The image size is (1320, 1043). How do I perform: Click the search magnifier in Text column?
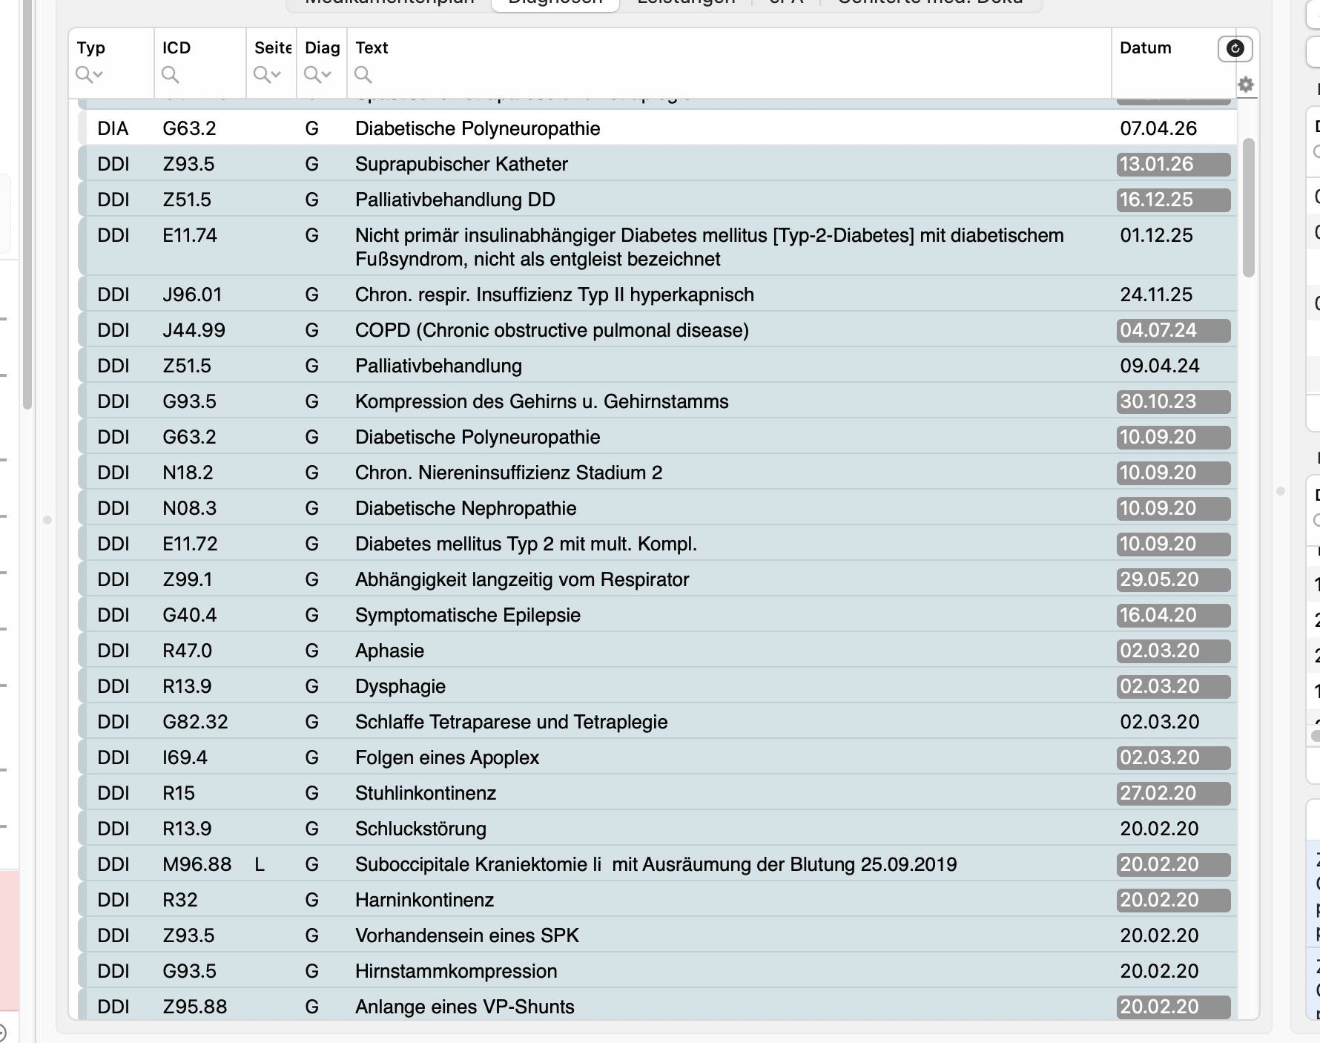[x=363, y=74]
